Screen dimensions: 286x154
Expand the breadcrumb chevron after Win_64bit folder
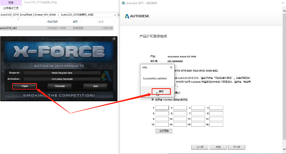tap(58, 15)
